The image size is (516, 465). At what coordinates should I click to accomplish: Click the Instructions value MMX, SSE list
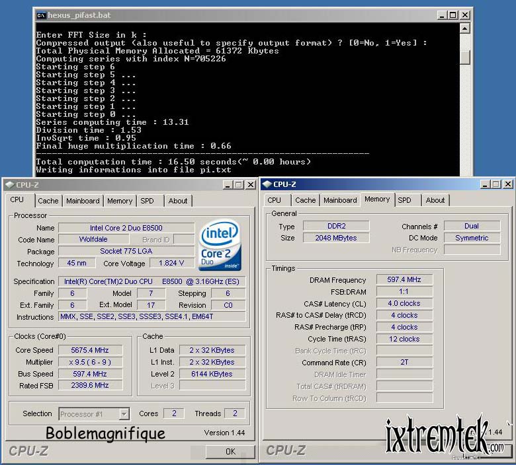pos(151,316)
